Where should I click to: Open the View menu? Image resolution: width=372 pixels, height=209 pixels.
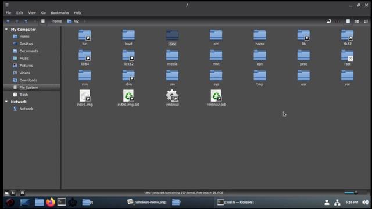32,13
